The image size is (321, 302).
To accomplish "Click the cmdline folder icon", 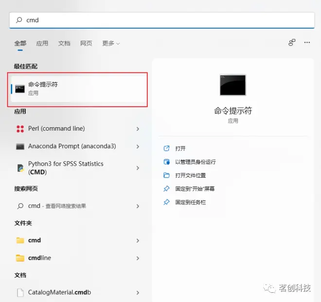I will coord(20,258).
